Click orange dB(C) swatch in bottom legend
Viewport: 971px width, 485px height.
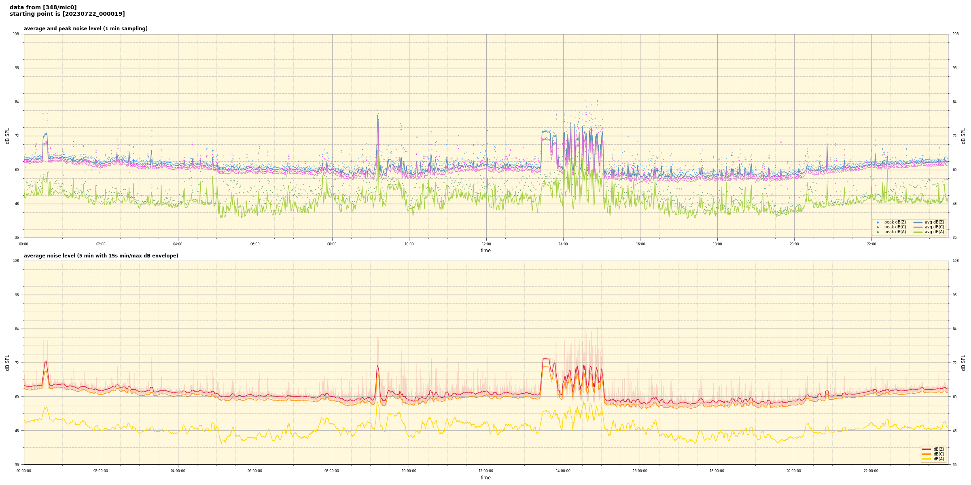tap(926, 454)
